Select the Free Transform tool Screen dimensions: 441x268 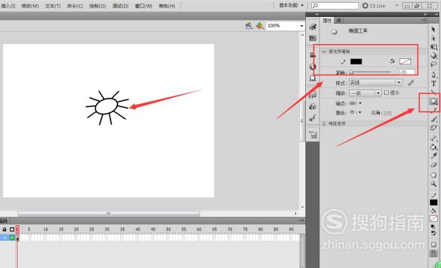[434, 47]
